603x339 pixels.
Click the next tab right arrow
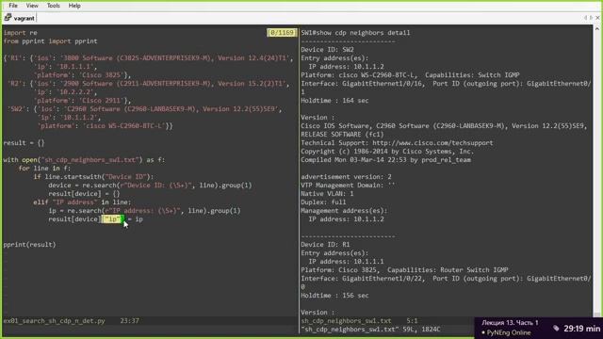click(x=591, y=18)
